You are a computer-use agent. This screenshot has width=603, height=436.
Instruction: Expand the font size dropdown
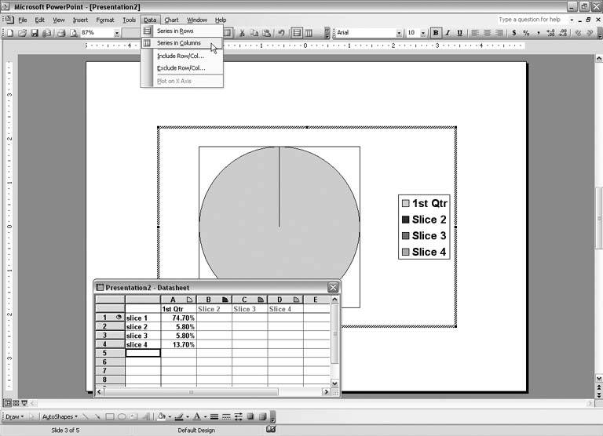click(x=423, y=33)
